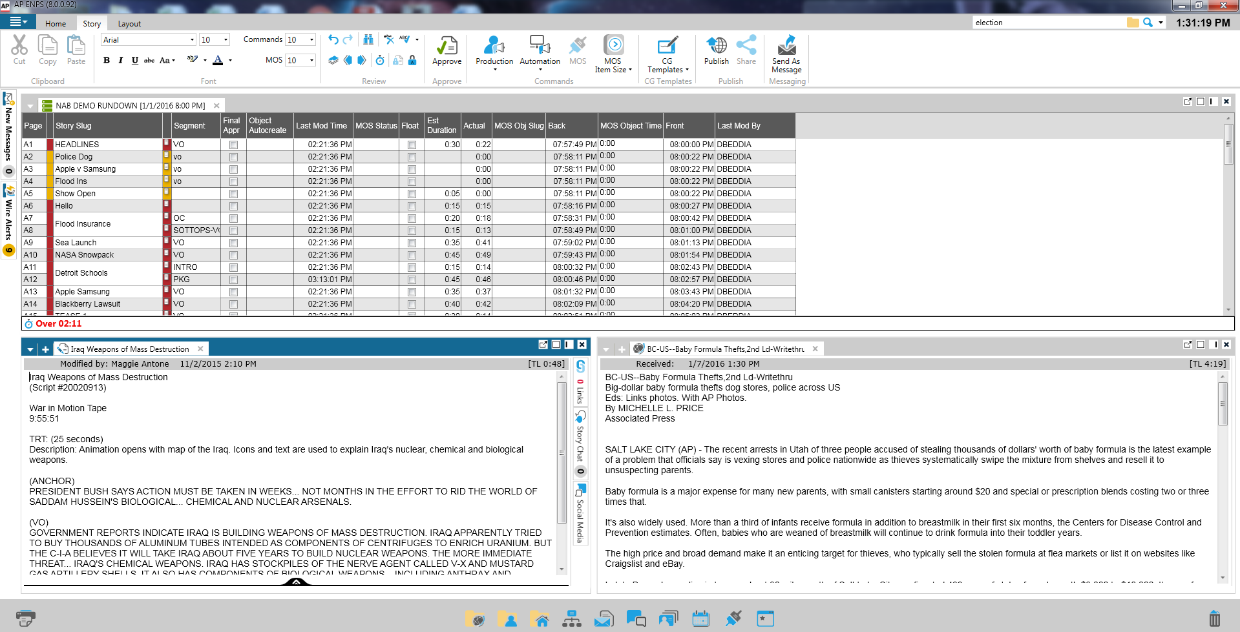Run the spell check ABC icon
The image size is (1240, 632).
point(405,39)
